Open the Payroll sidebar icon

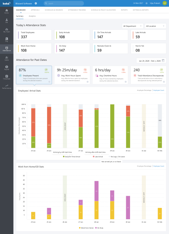coord(7,68)
